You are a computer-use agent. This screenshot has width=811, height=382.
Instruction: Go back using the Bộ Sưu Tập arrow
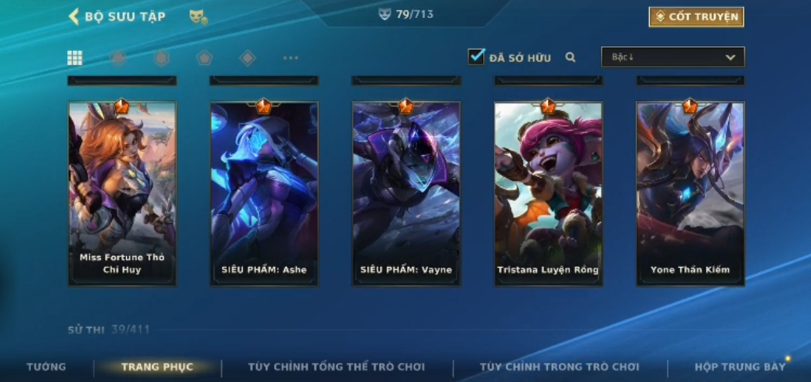point(74,16)
